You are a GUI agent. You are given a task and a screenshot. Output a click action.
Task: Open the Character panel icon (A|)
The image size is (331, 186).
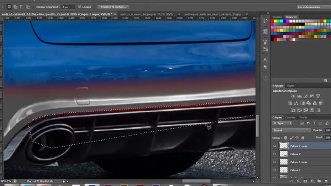[x=265, y=60]
